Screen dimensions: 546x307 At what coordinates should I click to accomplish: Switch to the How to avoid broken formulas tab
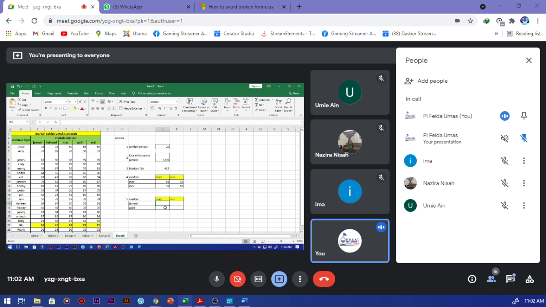241,7
